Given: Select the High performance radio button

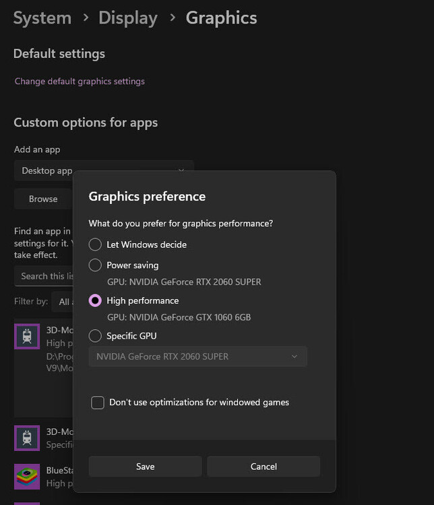Looking at the screenshot, I should coord(95,300).
